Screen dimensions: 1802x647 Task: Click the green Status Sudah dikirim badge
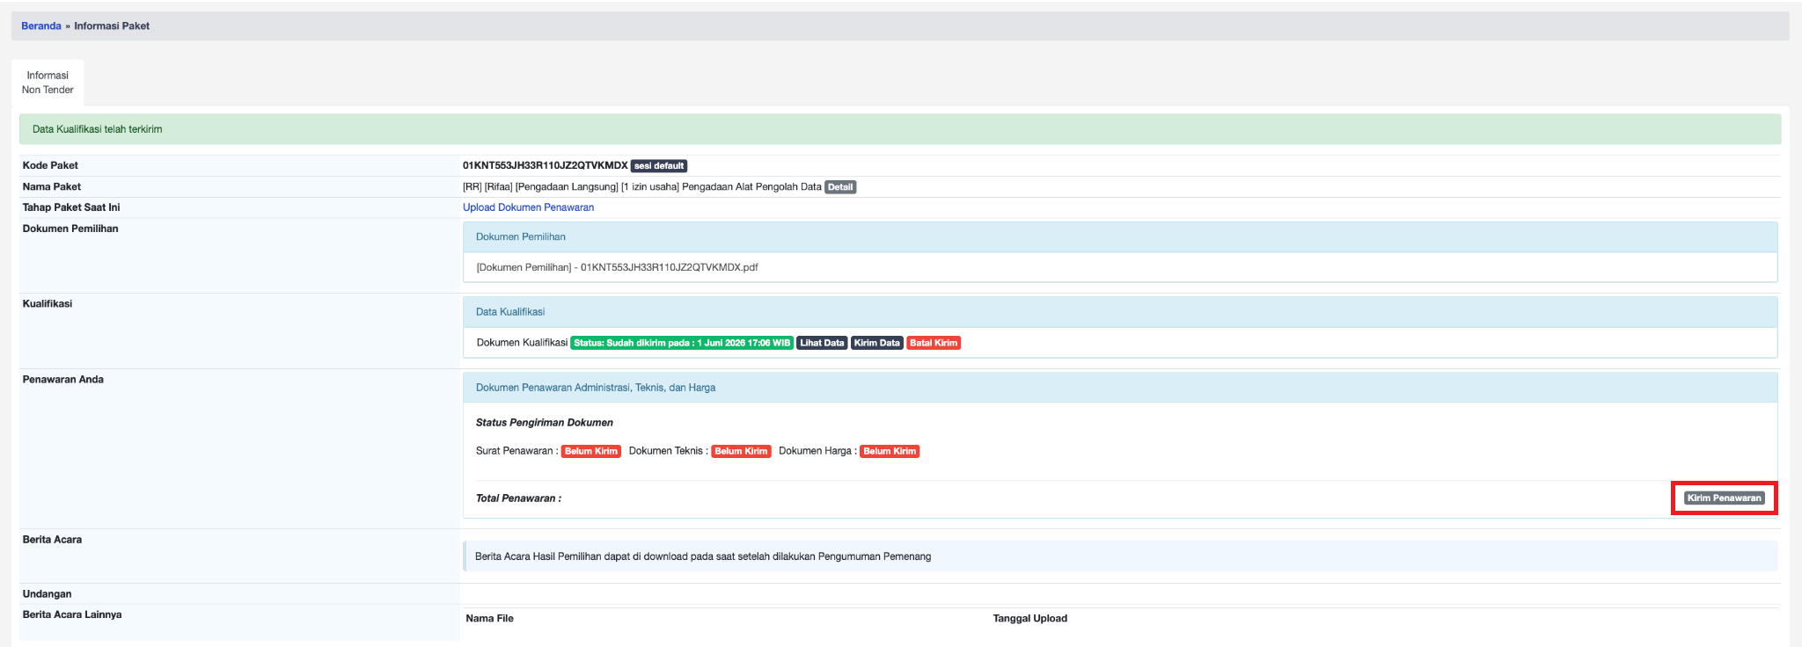point(682,343)
